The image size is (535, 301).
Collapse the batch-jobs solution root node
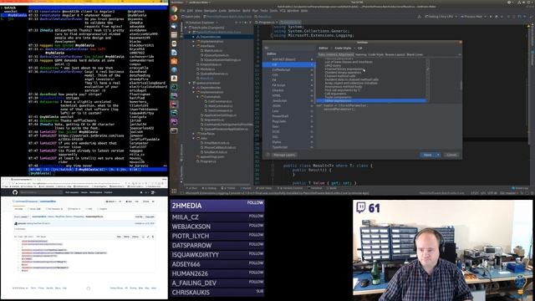point(186,28)
